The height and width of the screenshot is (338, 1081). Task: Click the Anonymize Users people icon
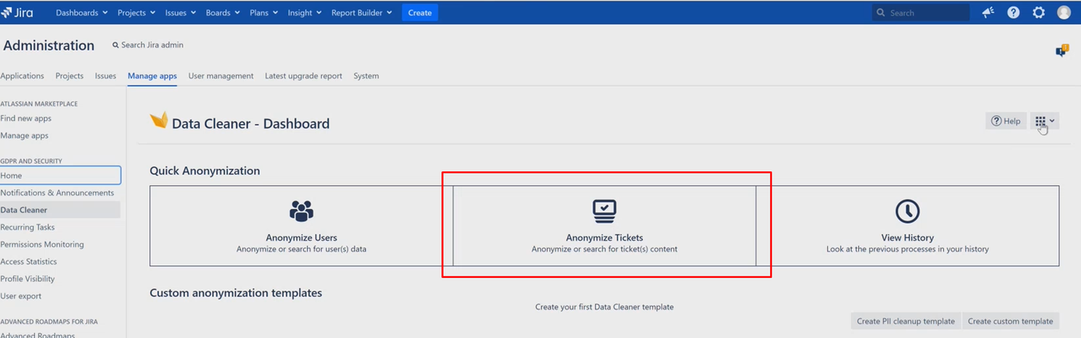301,211
